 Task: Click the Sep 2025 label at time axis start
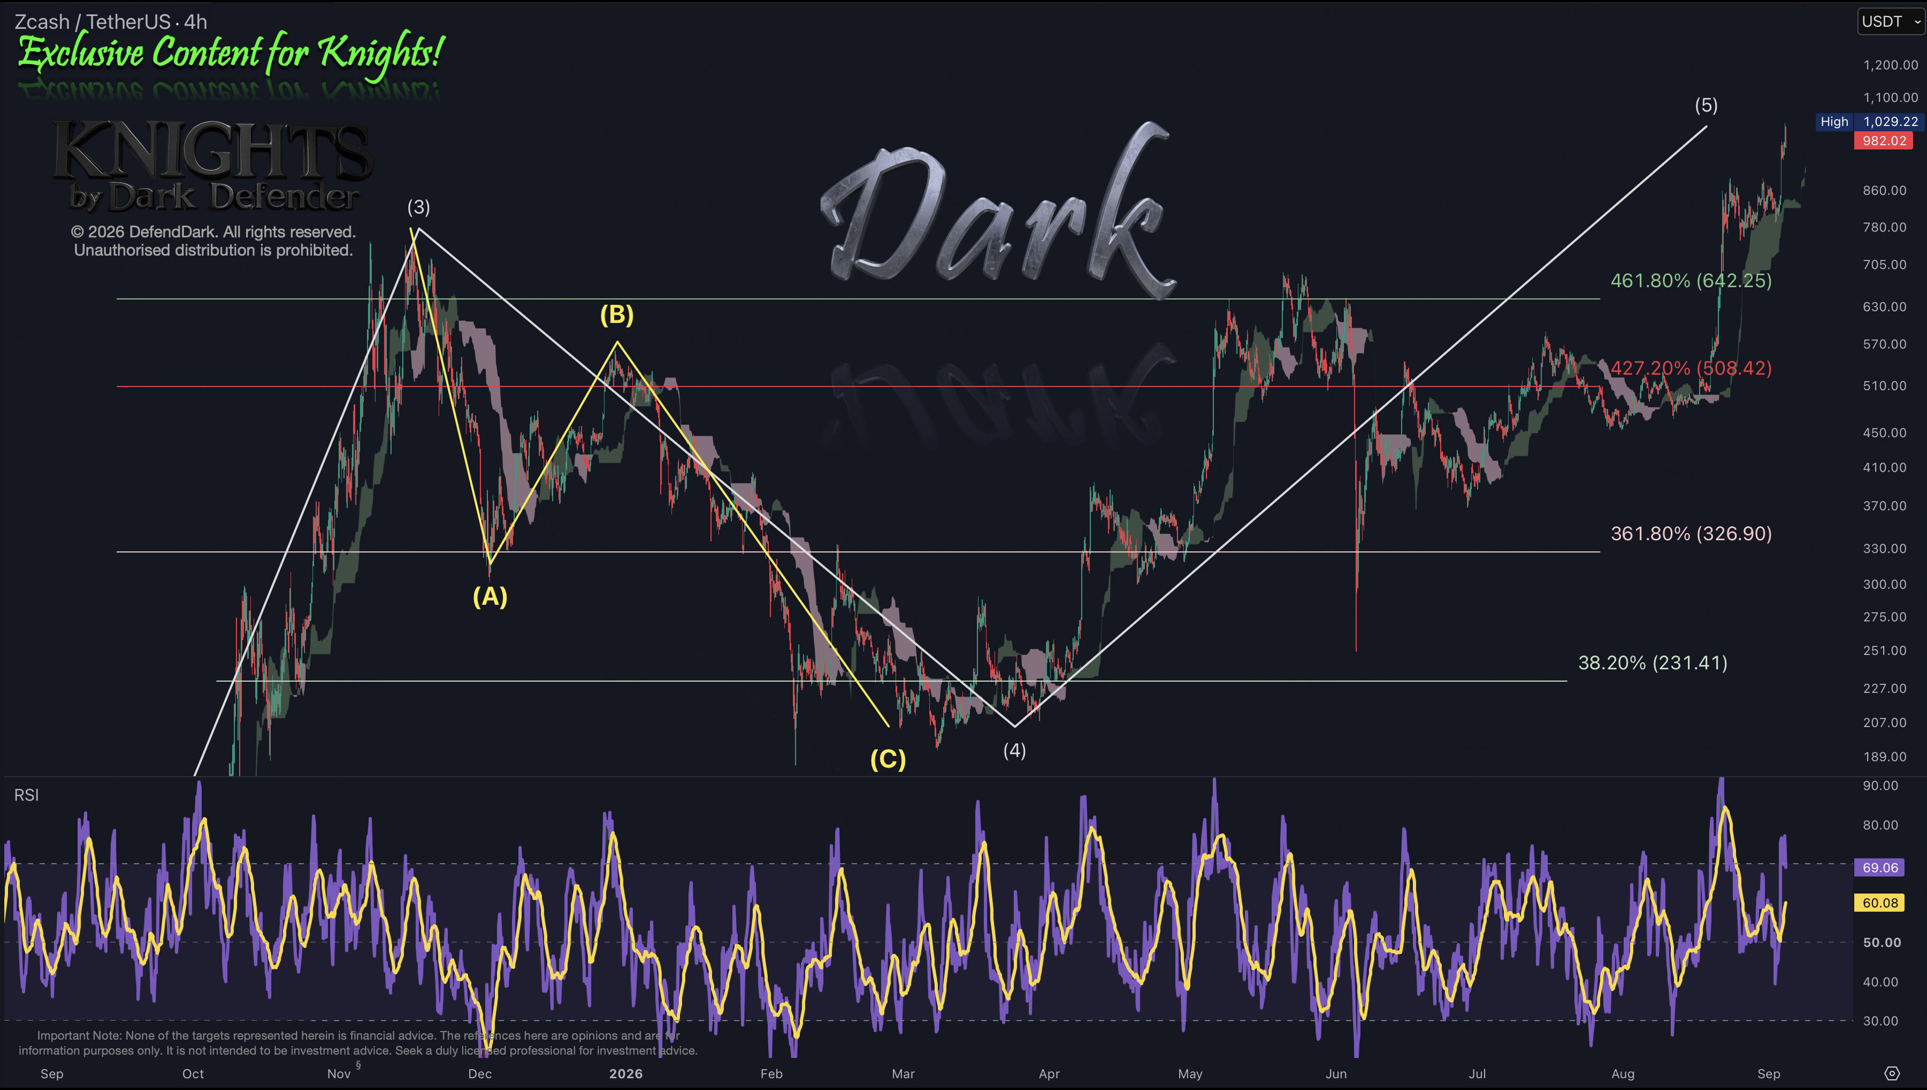tap(51, 1073)
